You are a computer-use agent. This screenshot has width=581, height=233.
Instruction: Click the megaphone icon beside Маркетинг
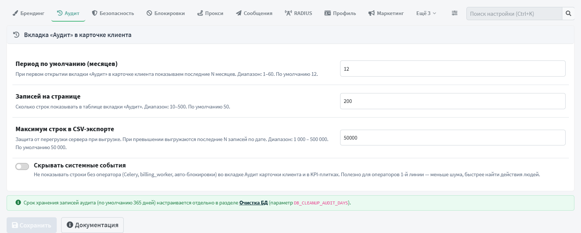tap(372, 13)
